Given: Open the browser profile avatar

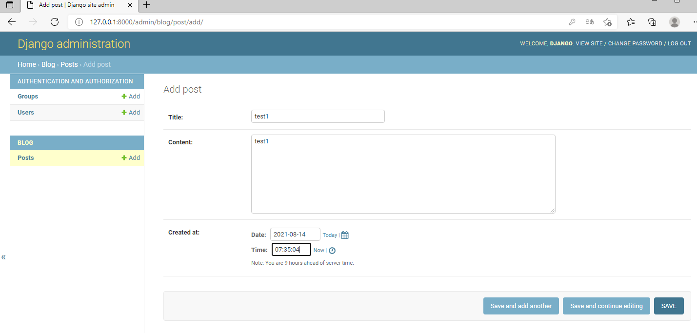Looking at the screenshot, I should 675,22.
